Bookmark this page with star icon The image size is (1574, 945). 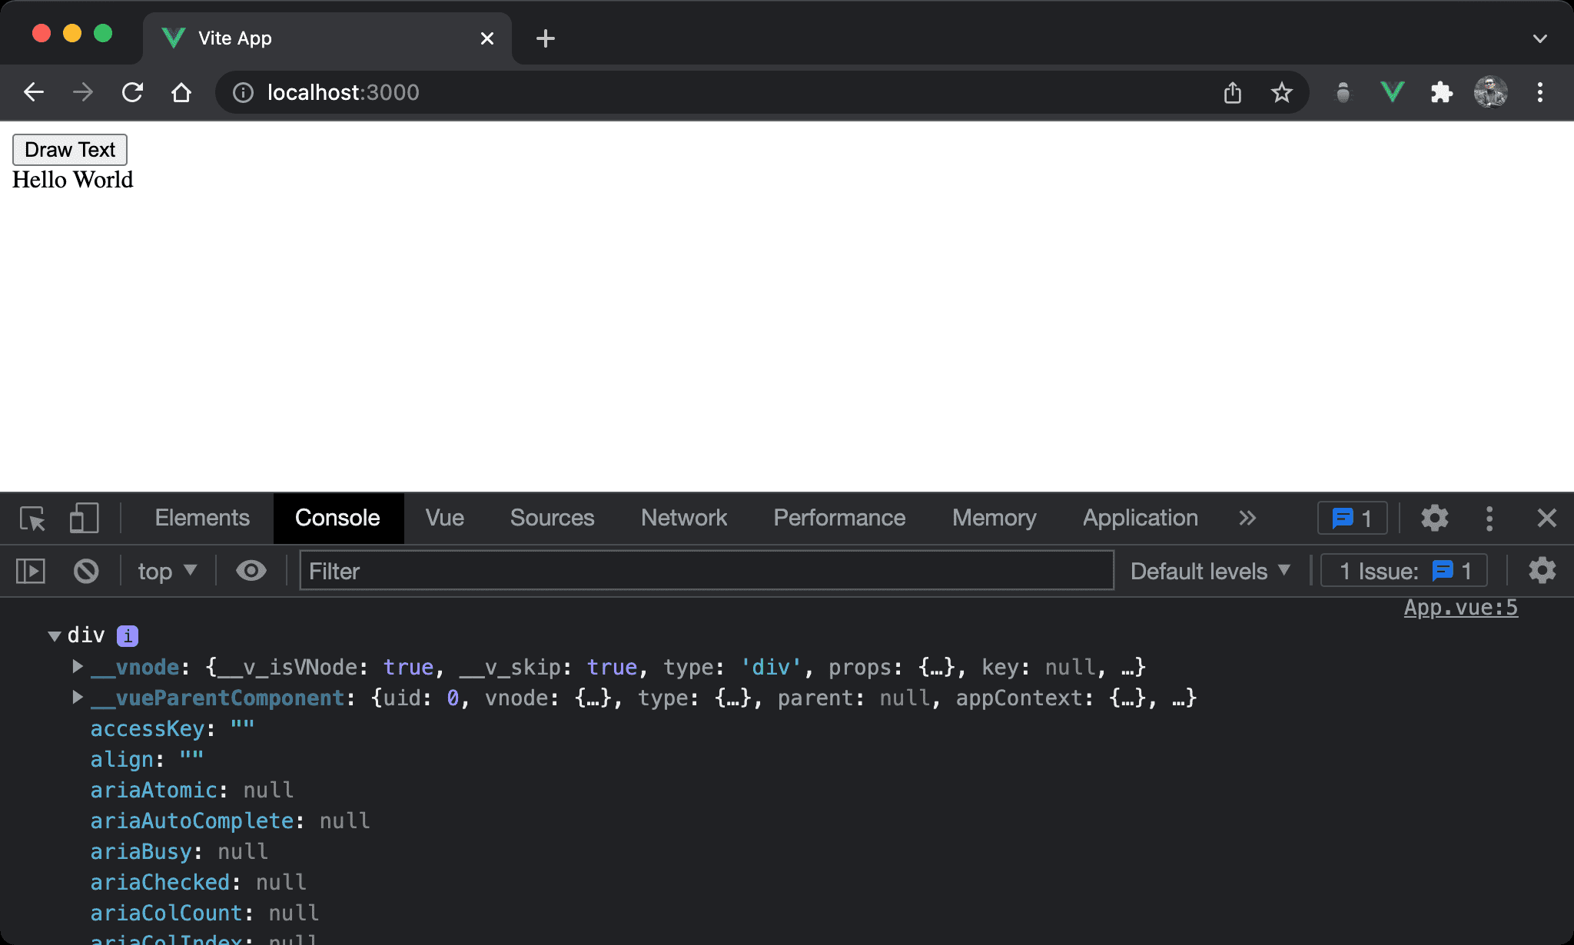(1281, 93)
